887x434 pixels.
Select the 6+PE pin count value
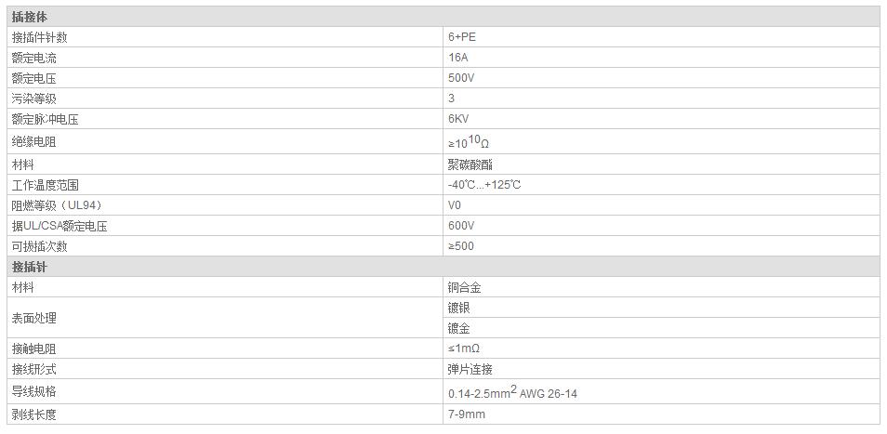[x=462, y=37]
